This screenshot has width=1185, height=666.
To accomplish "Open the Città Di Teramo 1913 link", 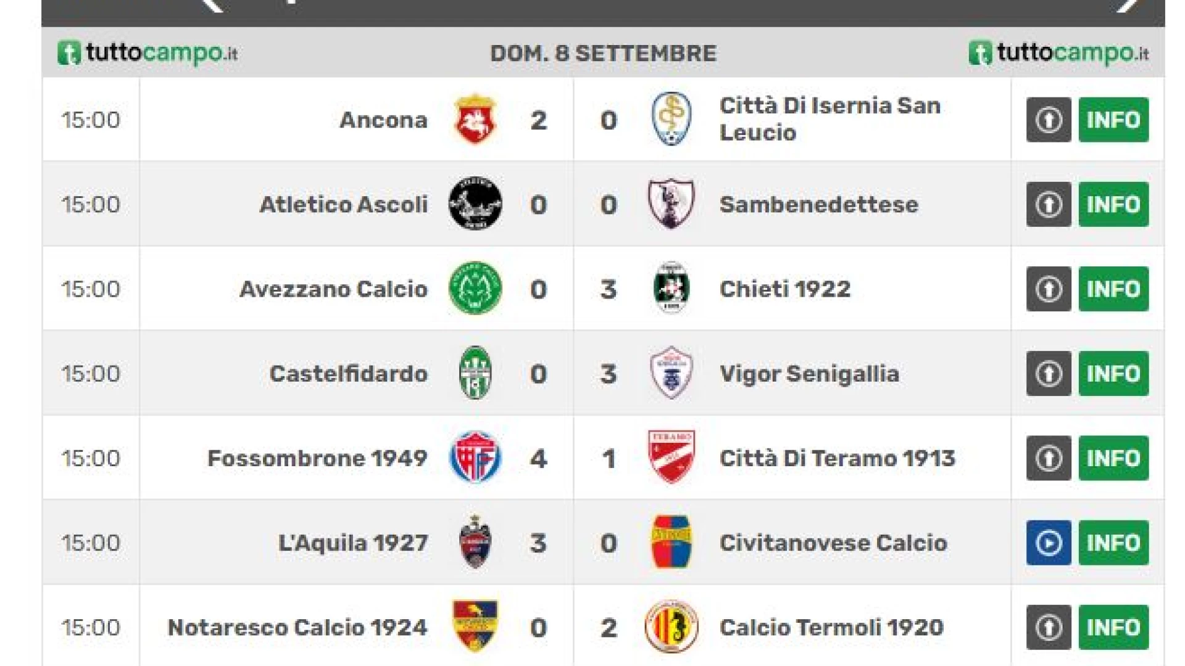I will pos(837,458).
